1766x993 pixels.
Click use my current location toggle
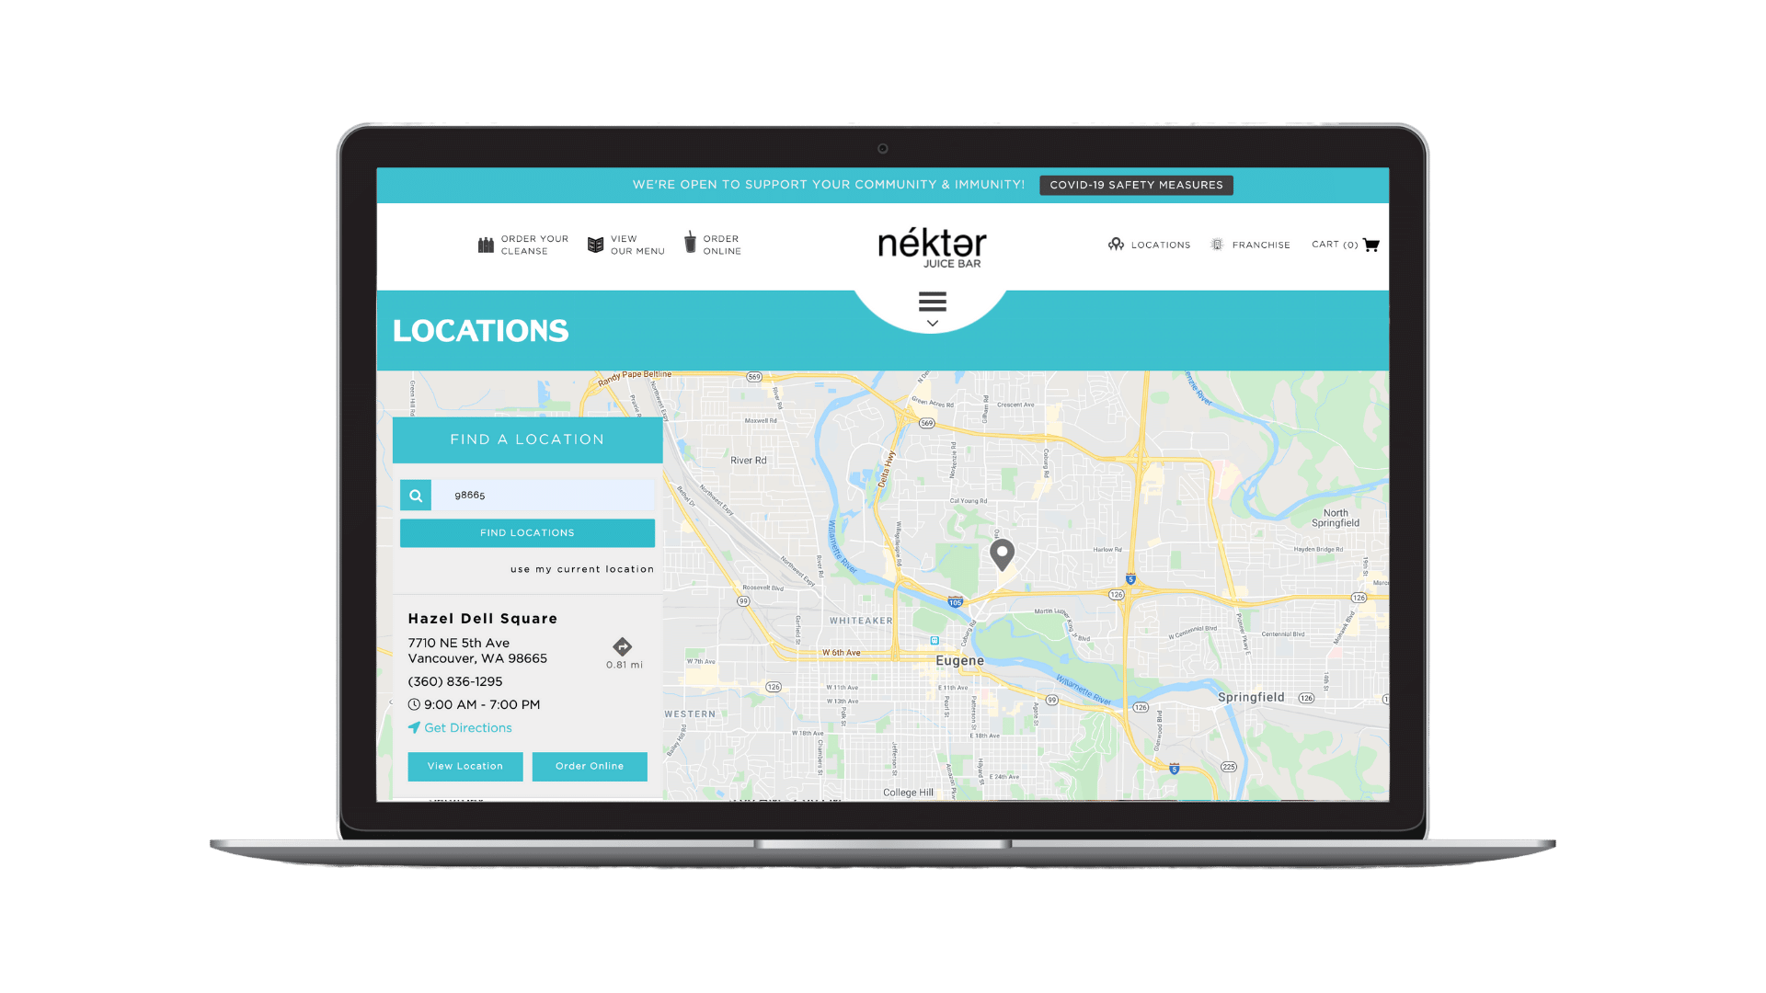click(581, 568)
